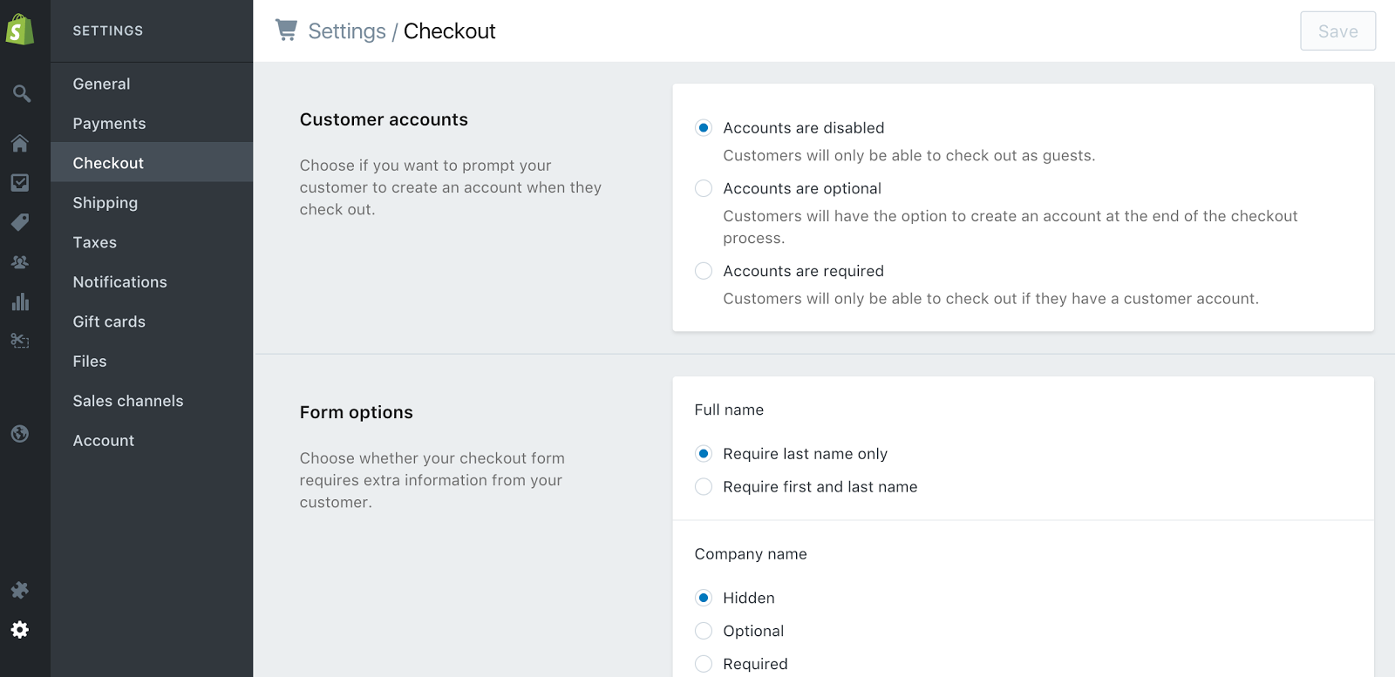Click the Save button

pyautogui.click(x=1337, y=30)
